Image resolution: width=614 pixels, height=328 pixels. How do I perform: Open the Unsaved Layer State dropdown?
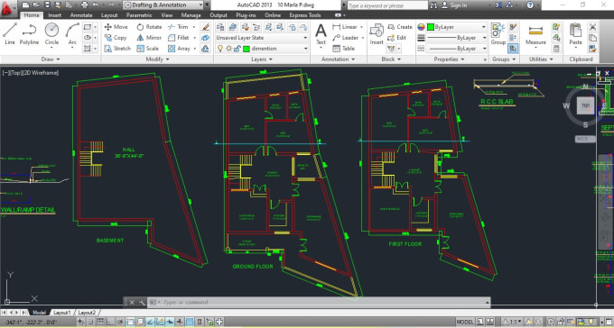(x=262, y=38)
